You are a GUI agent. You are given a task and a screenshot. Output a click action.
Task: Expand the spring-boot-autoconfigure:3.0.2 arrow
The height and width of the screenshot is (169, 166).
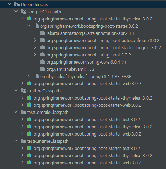pyautogui.click(x=35, y=40)
